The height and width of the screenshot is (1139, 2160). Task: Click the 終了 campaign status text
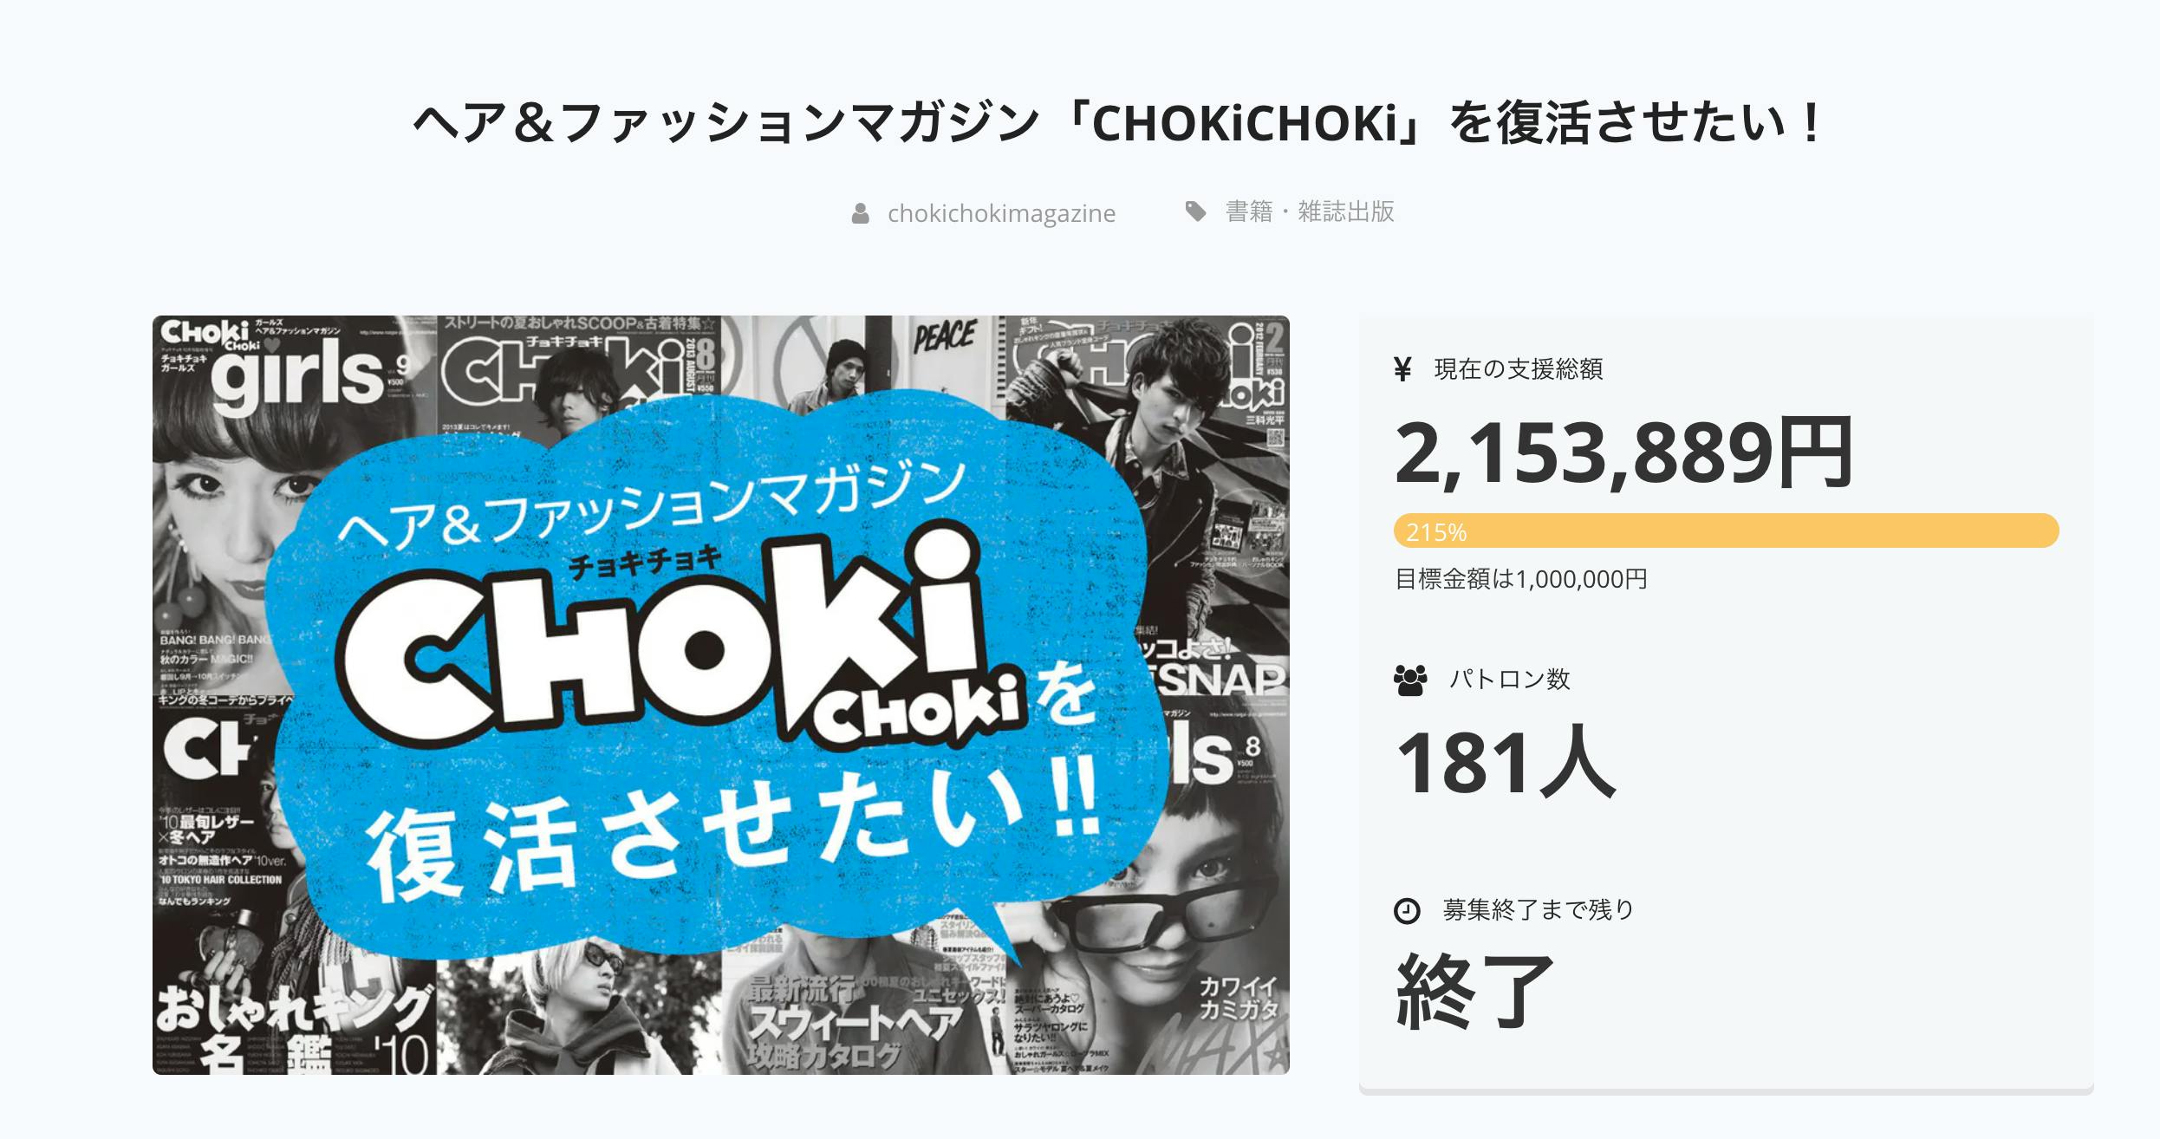click(1474, 990)
